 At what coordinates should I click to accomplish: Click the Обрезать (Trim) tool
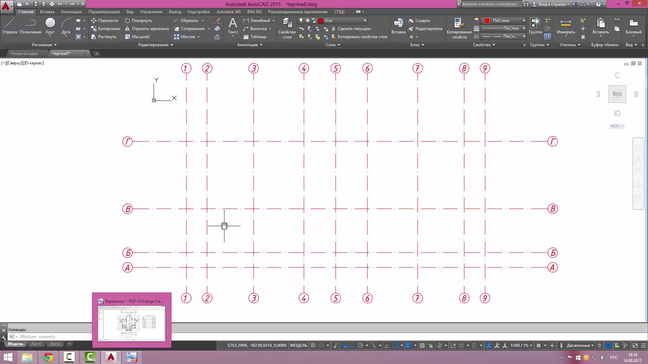coord(186,21)
